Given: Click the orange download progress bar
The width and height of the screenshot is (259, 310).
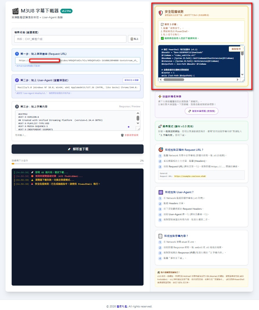Looking at the screenshot, I should click(13, 164).
